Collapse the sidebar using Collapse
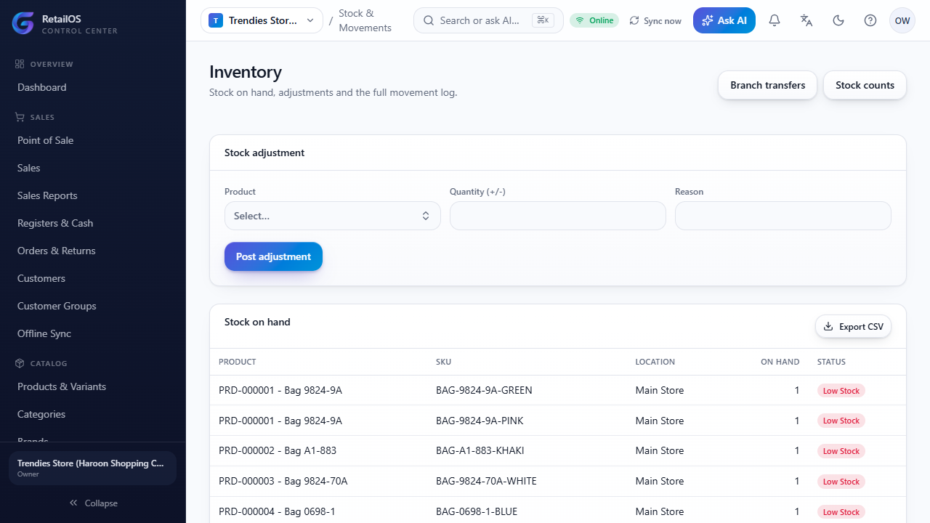The width and height of the screenshot is (930, 523). point(93,503)
